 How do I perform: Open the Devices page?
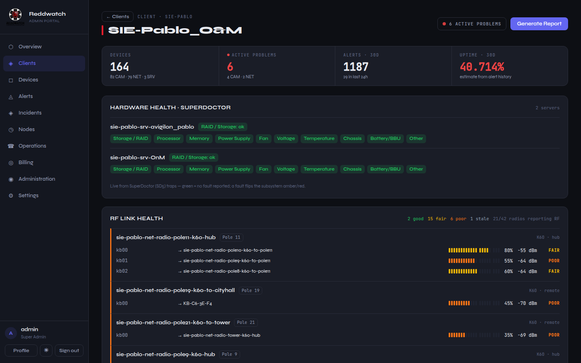(44, 80)
